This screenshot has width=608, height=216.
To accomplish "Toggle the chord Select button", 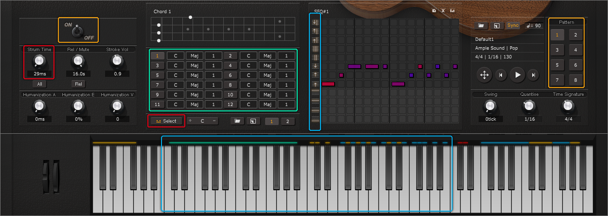I will (166, 121).
